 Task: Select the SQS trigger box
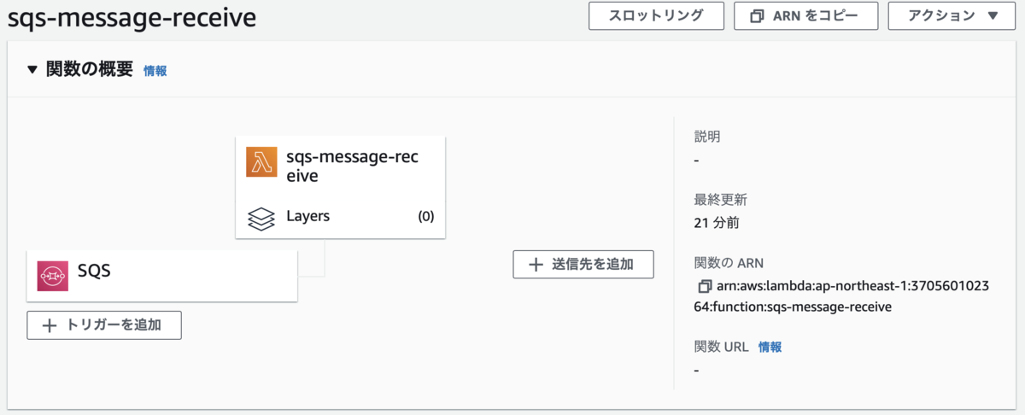pyautogui.click(x=162, y=276)
